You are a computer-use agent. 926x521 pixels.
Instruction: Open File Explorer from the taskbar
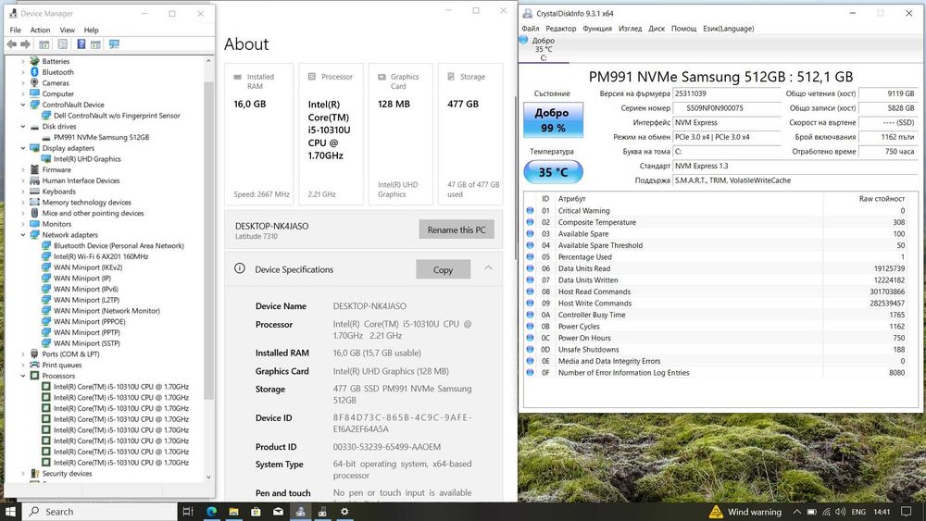click(233, 512)
